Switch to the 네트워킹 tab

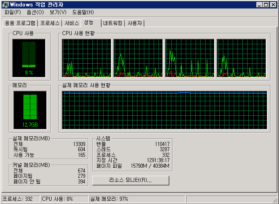[113, 23]
